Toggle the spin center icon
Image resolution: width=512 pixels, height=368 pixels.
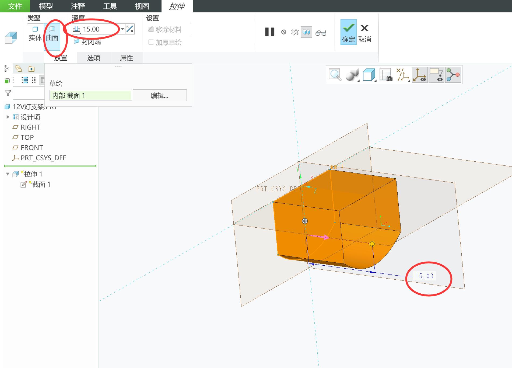coord(453,75)
